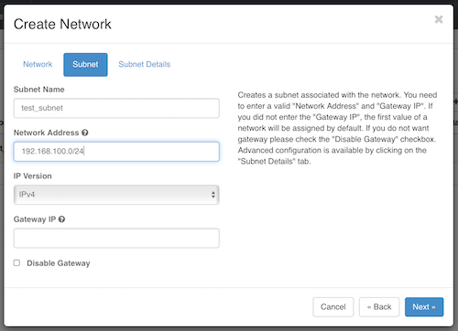Open the Subnet Details tab
This screenshot has height=331, width=458.
(x=145, y=64)
